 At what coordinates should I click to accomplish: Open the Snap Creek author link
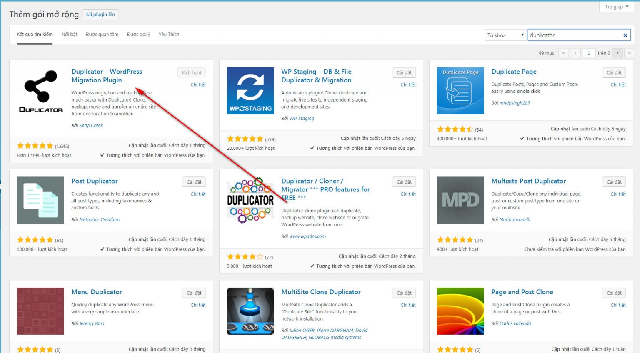[91, 125]
